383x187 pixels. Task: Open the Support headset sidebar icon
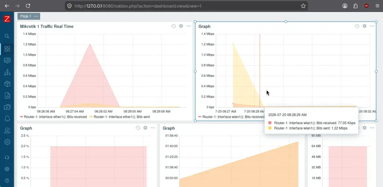[x=7, y=157]
